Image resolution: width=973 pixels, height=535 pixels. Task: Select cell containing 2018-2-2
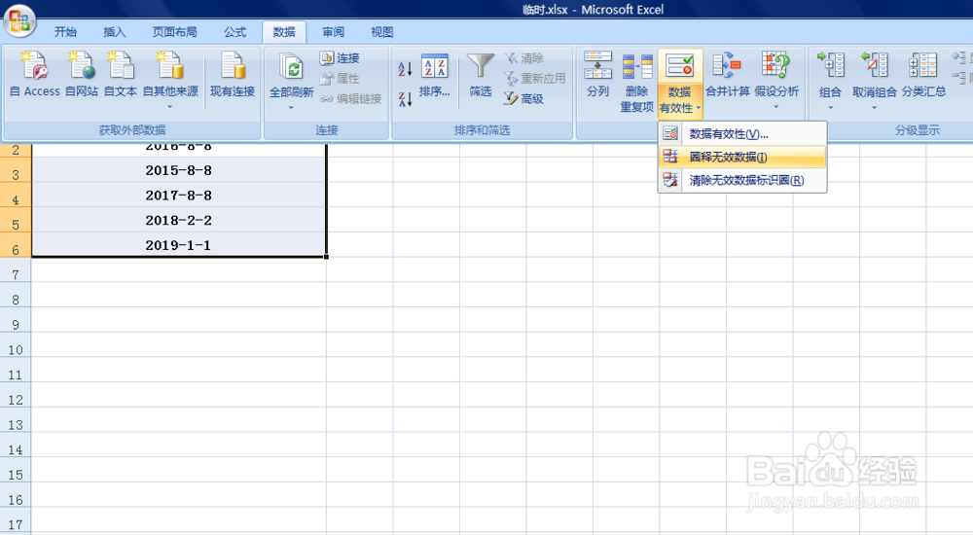click(179, 220)
